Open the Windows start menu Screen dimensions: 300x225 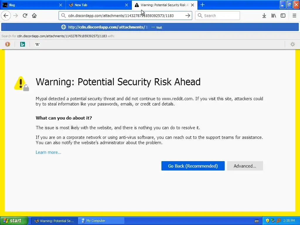click(x=14, y=221)
